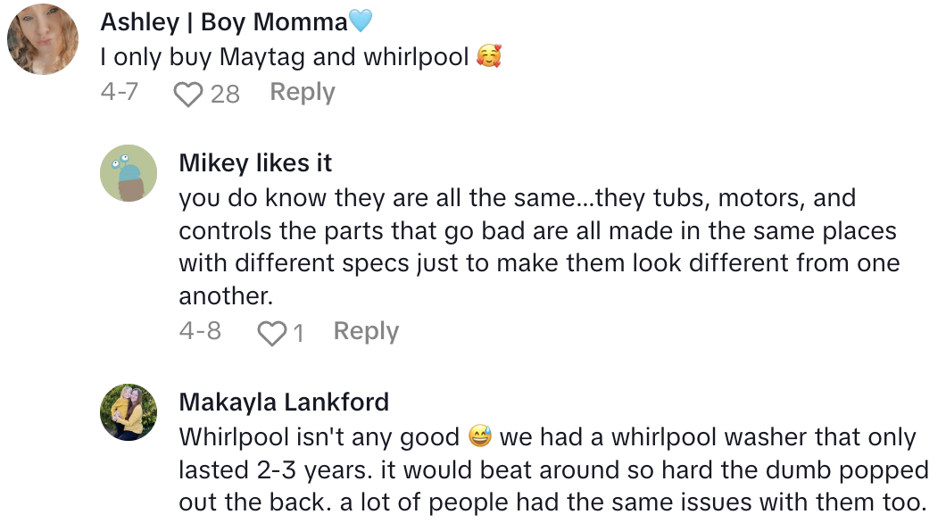Click the smiling hearts emoji after 'whirlpool'
This screenshot has height=523, width=946.
coord(488,57)
